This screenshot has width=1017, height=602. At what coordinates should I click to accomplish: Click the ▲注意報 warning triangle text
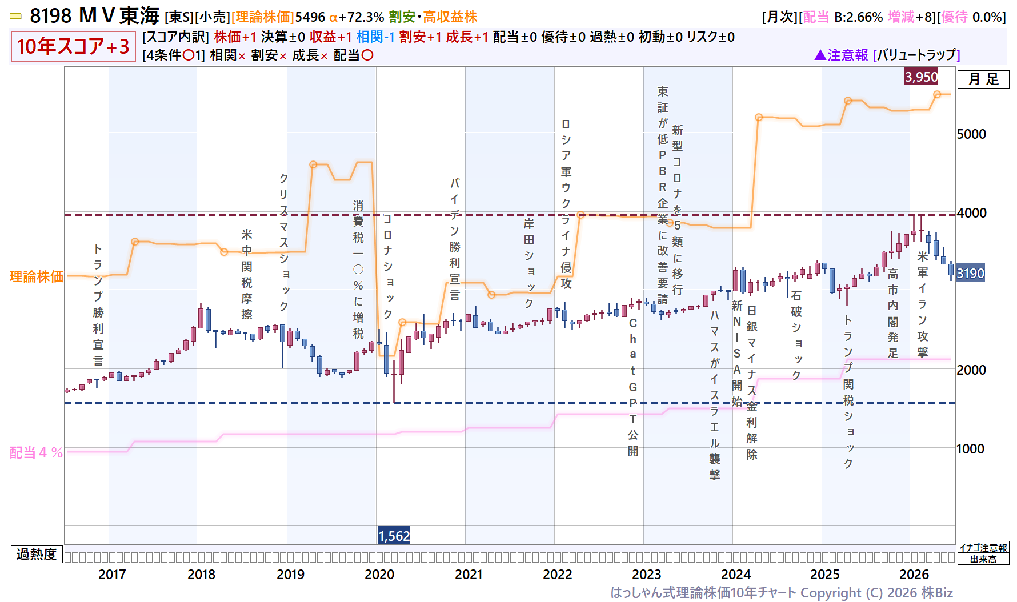841,55
